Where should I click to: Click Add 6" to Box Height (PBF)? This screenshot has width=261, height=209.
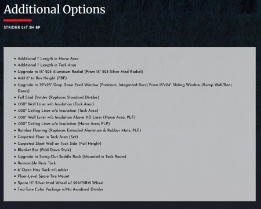pos(42,78)
